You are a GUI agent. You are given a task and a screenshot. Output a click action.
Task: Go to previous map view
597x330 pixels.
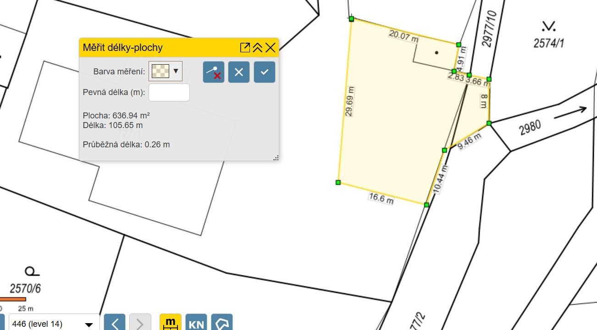click(x=115, y=323)
